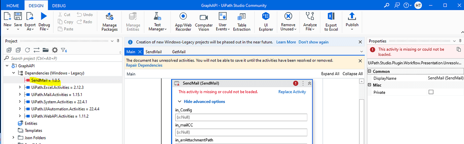Collapse the SendMail activity box
The width and height of the screenshot is (464, 144).
(x=309, y=83)
